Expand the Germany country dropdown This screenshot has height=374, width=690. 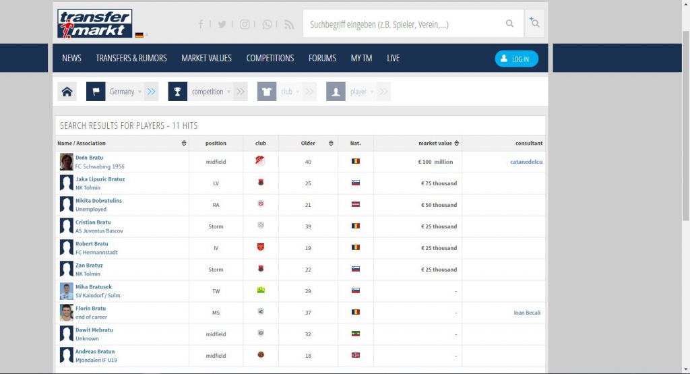point(139,92)
